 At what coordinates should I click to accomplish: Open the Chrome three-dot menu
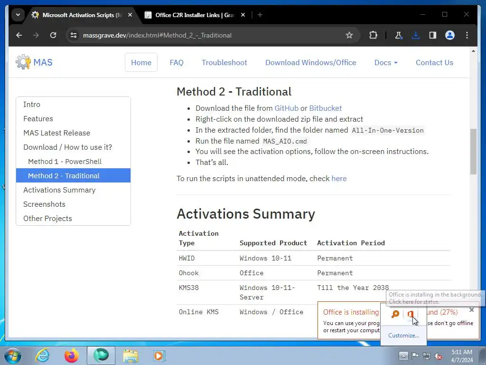pos(467,35)
